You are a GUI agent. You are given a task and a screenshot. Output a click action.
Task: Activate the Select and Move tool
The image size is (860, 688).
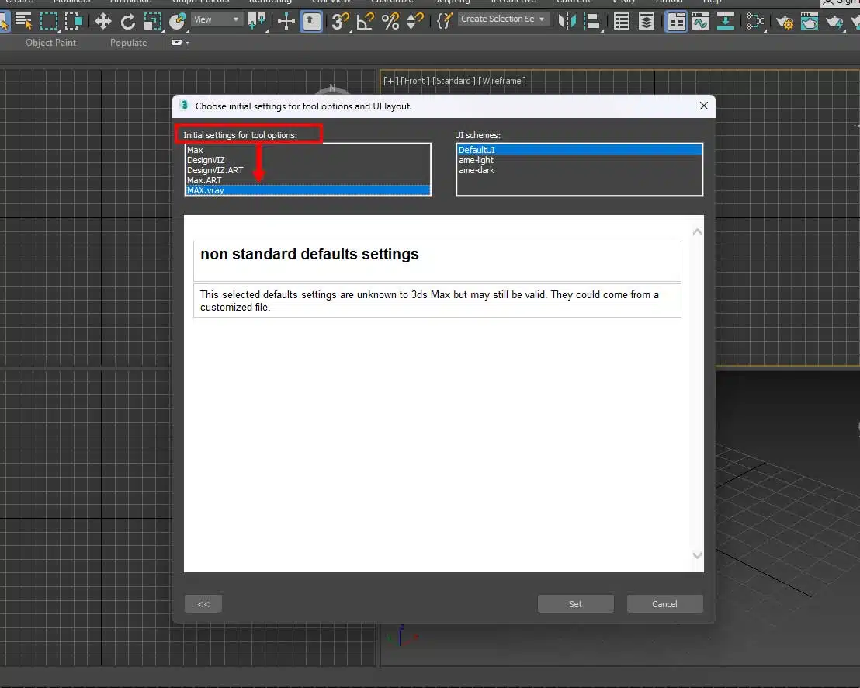tap(102, 22)
